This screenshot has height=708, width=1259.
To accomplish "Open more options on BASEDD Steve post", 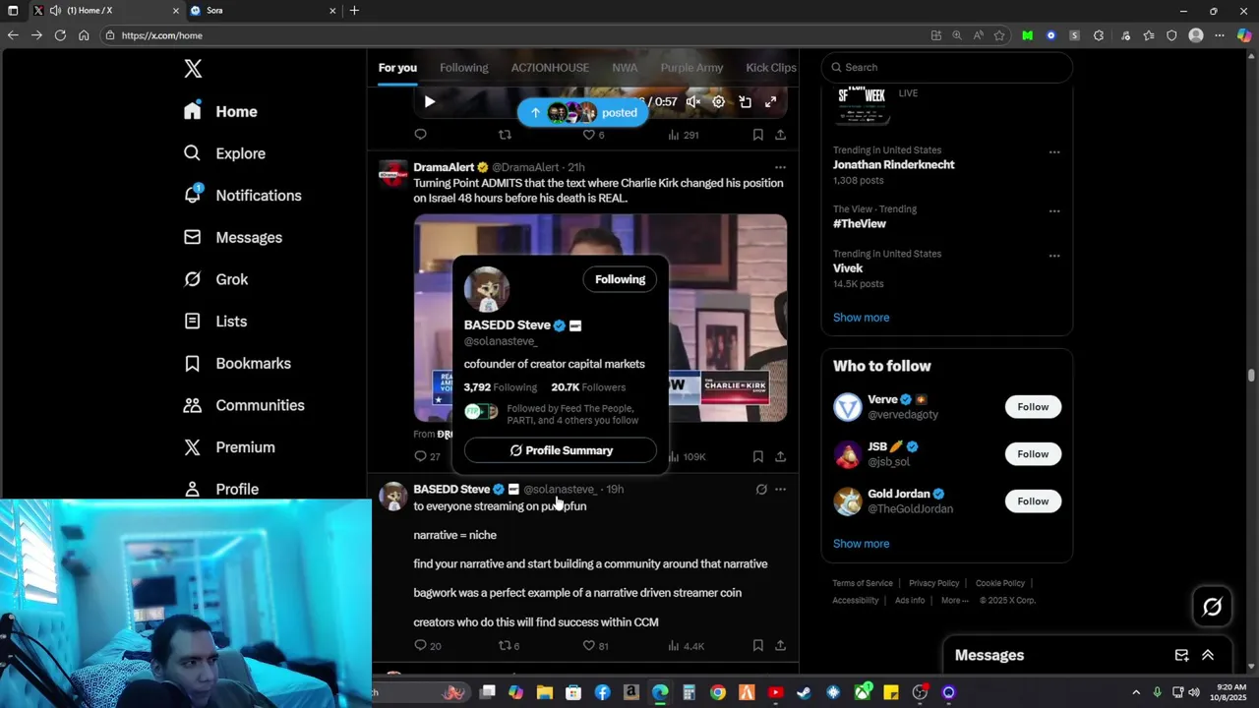I will click(x=780, y=489).
